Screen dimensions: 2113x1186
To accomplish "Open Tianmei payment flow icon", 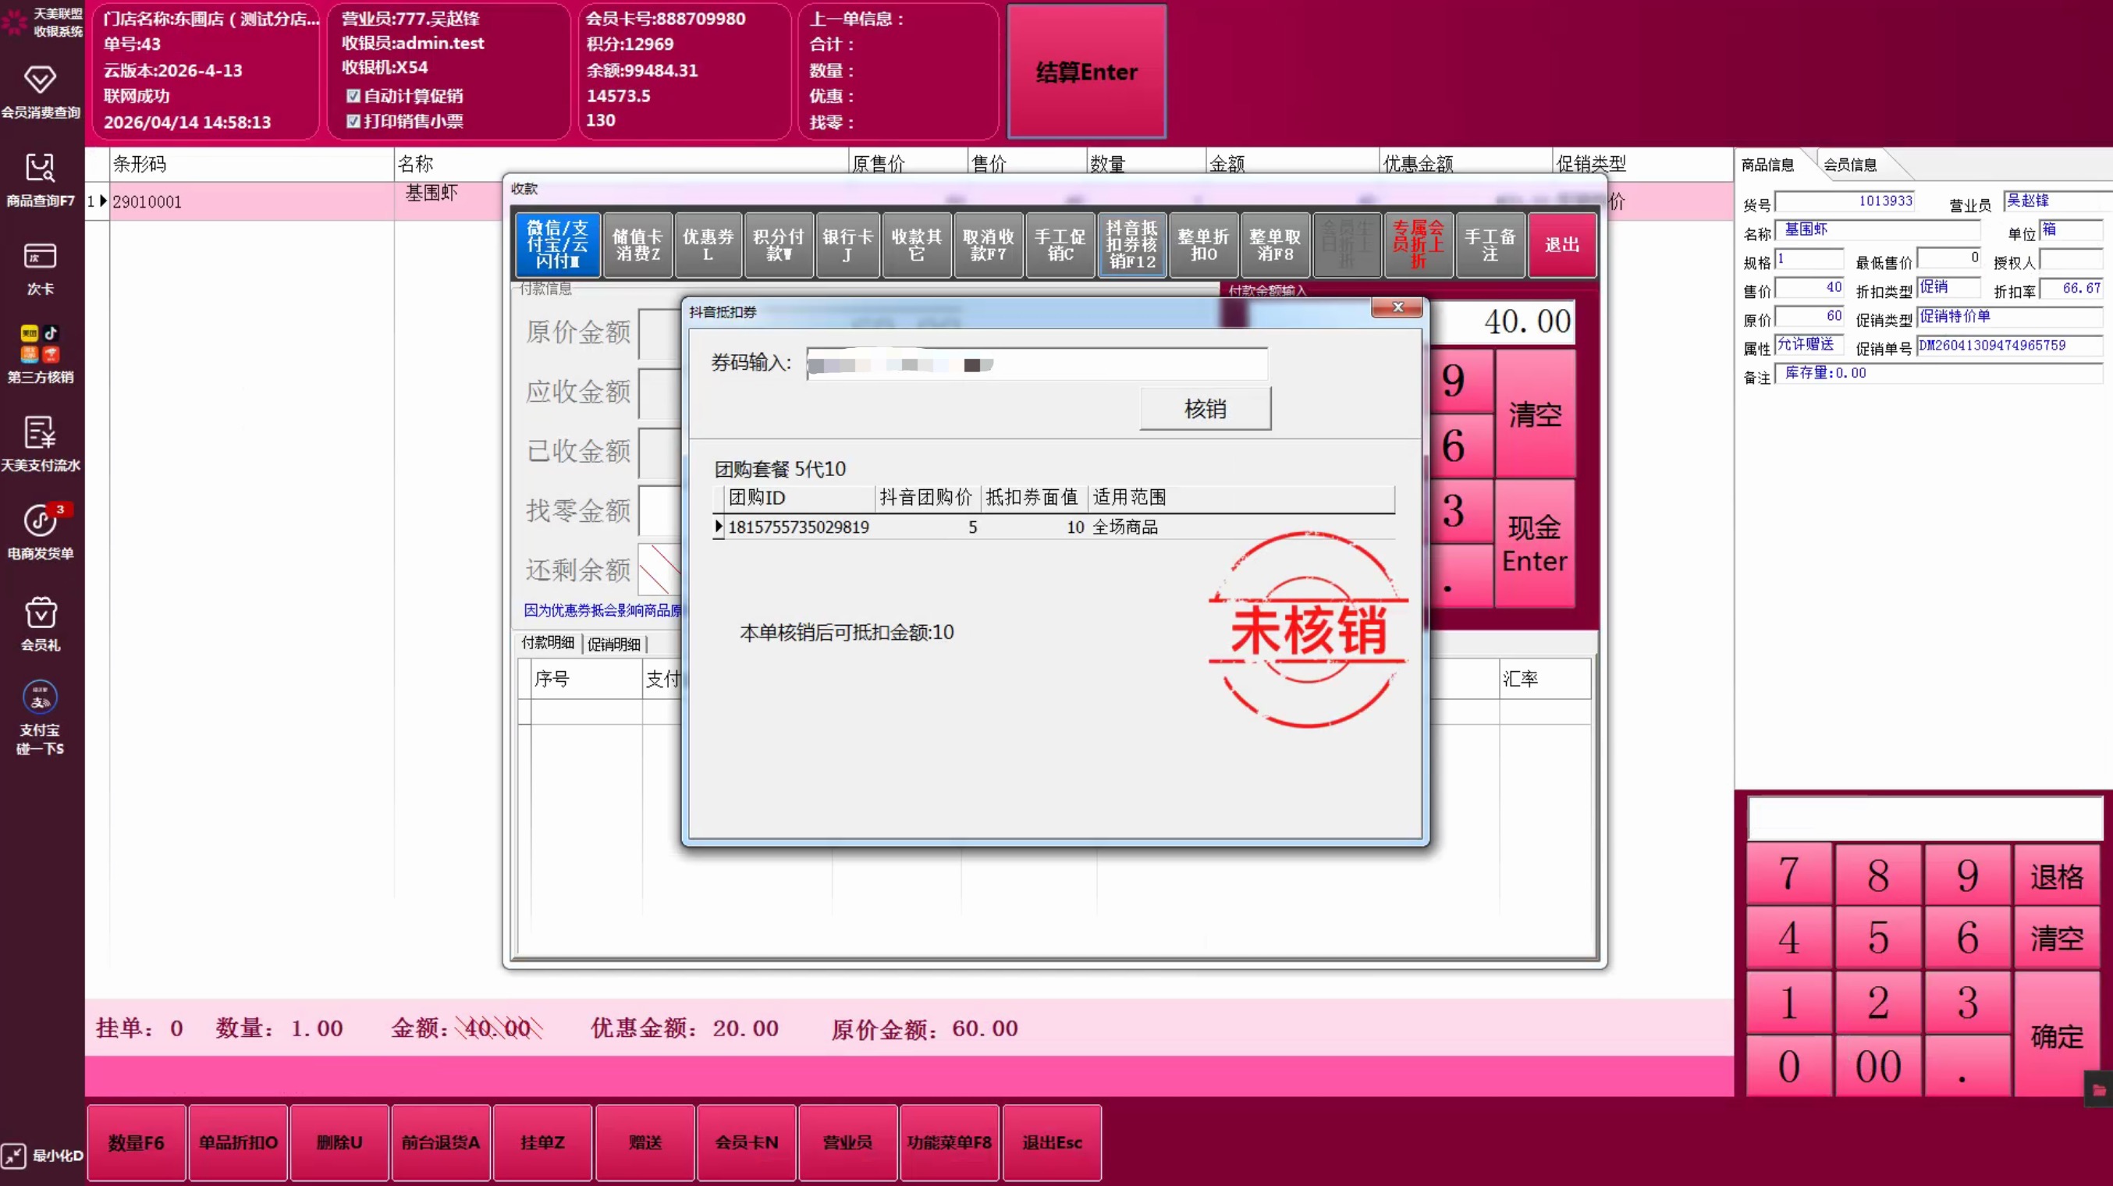I will click(x=39, y=433).
